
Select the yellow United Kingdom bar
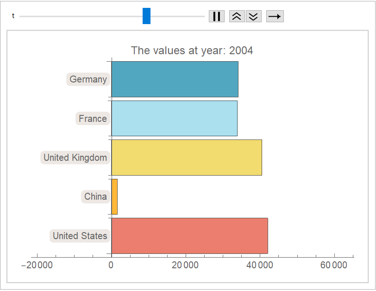coord(187,158)
